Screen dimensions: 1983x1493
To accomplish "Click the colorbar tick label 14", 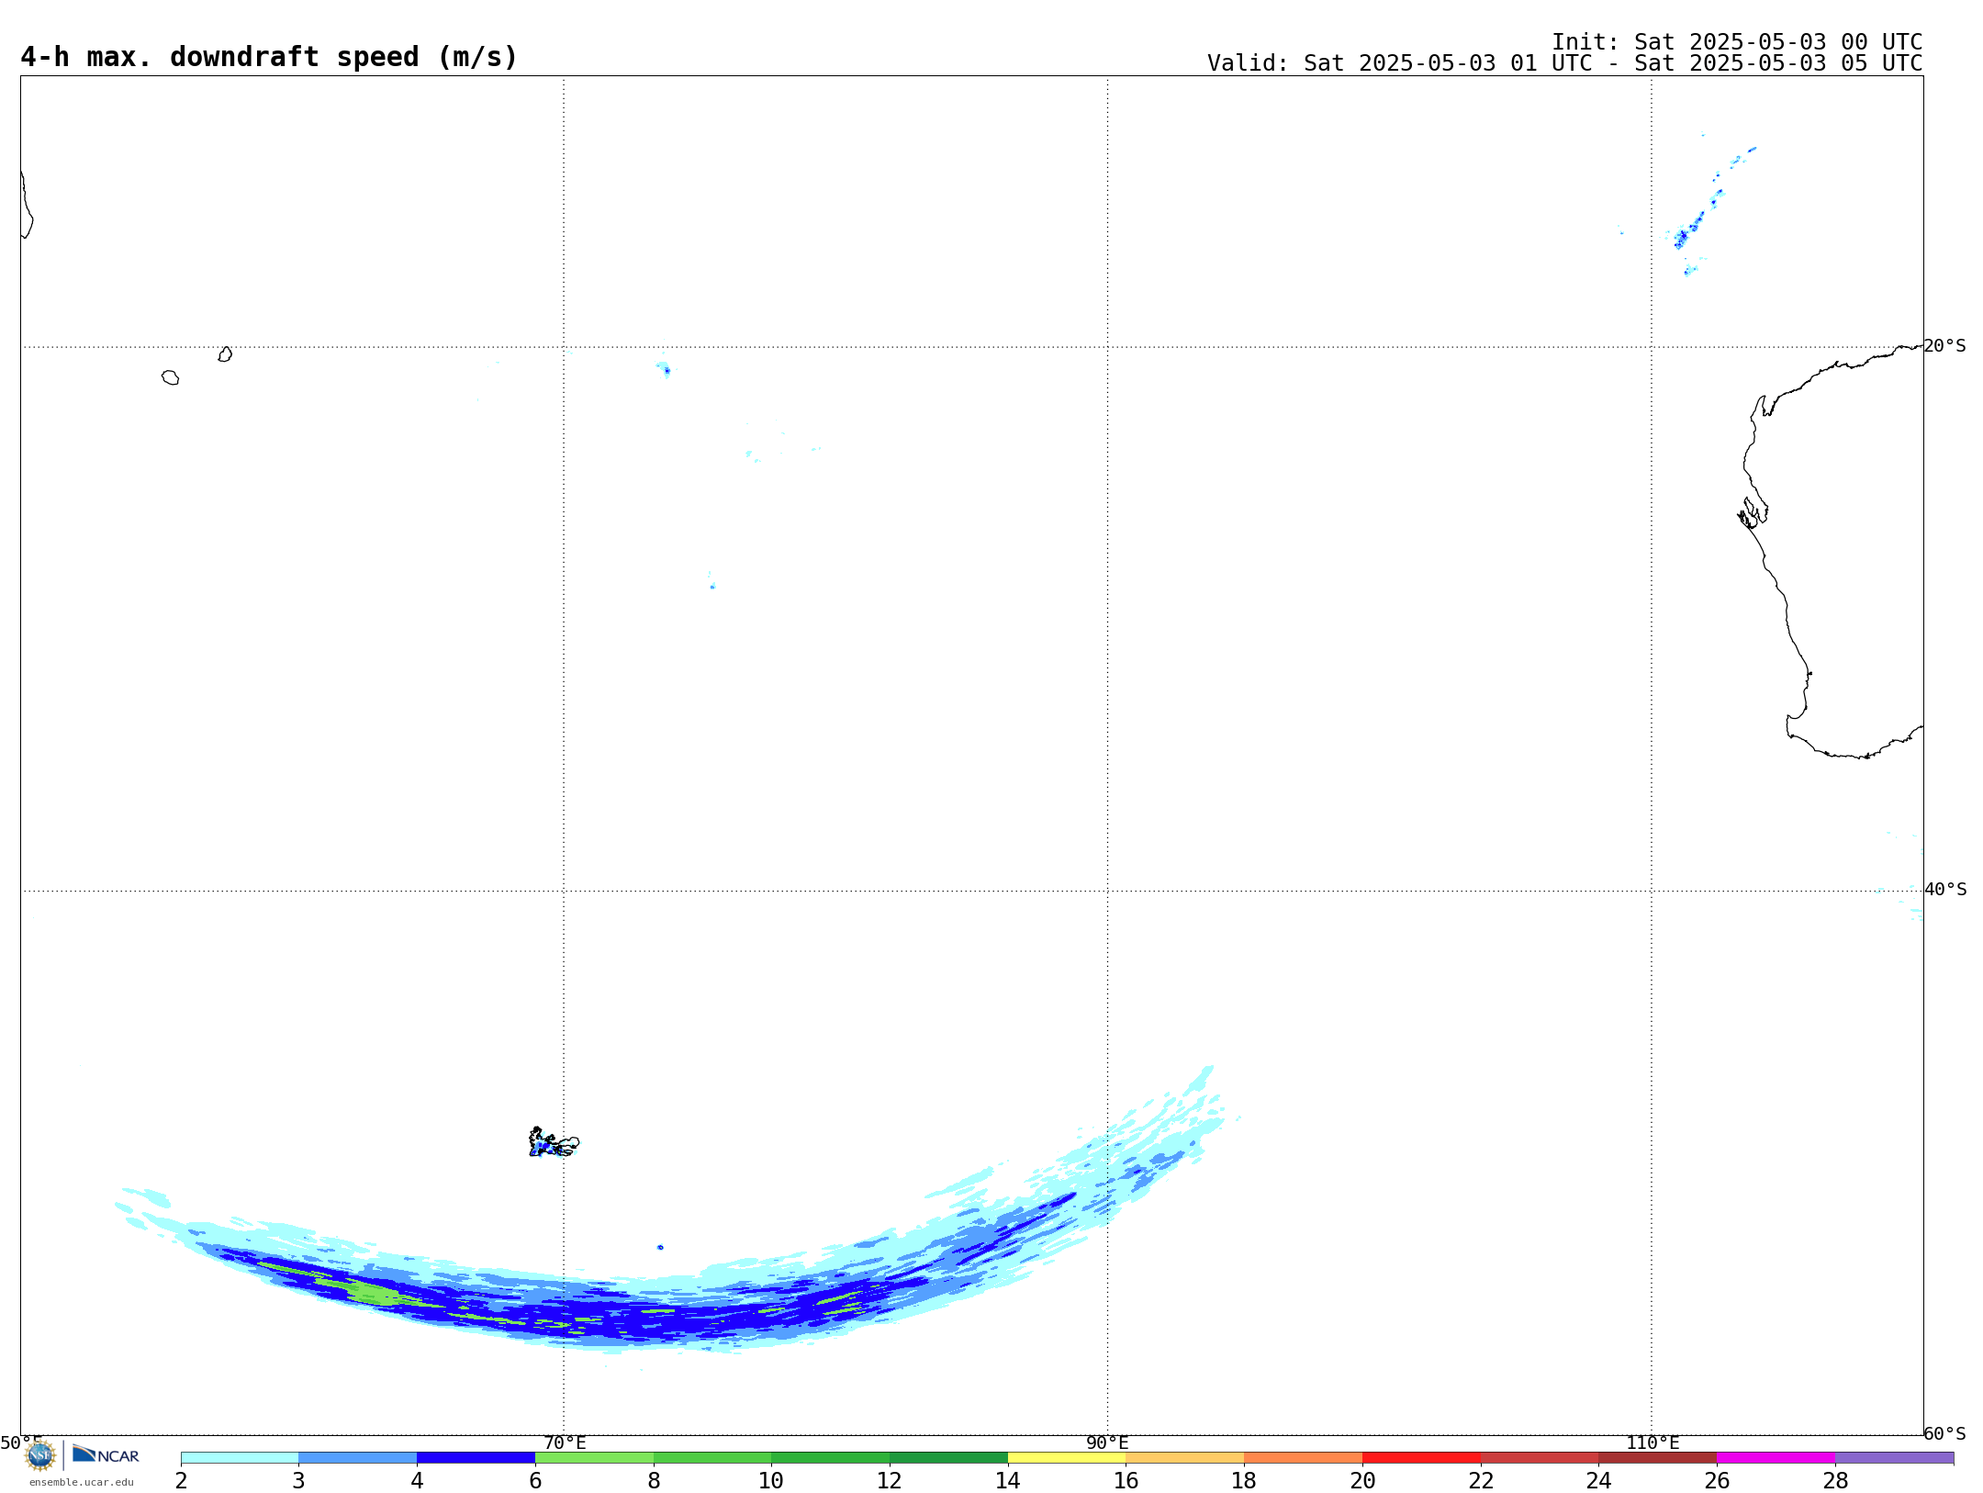I will coord(1008,1480).
